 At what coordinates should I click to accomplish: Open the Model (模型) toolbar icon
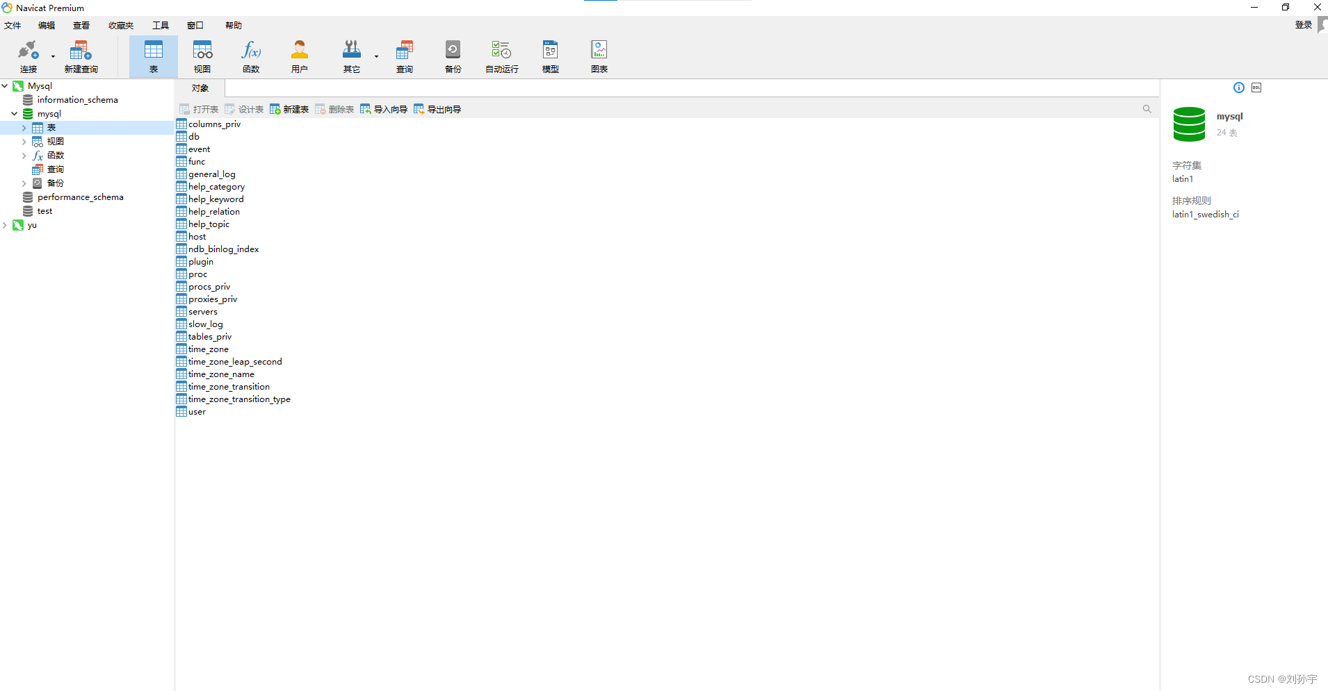pyautogui.click(x=551, y=56)
